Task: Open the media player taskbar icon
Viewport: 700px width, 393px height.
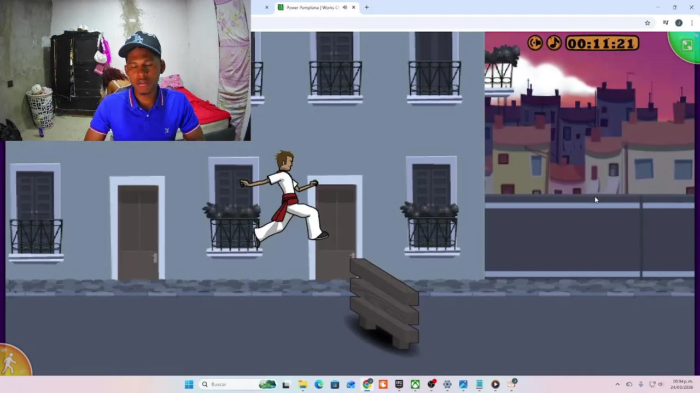Action: (x=495, y=384)
